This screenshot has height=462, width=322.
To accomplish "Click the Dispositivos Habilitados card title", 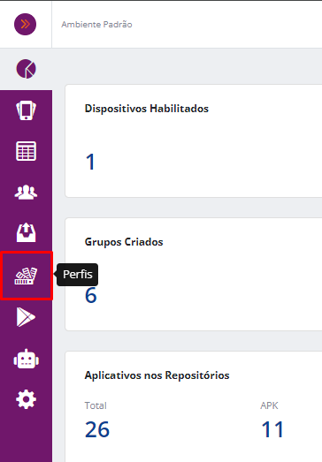I will point(147,109).
